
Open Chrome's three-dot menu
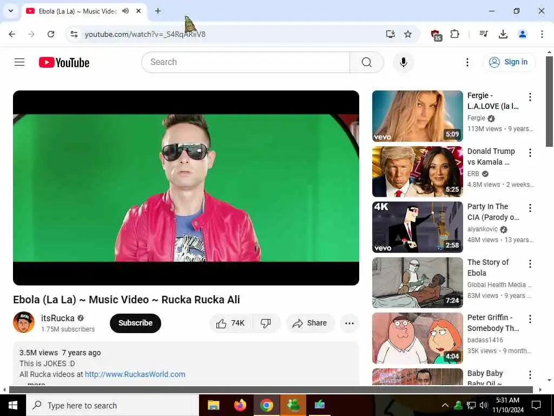click(x=542, y=34)
